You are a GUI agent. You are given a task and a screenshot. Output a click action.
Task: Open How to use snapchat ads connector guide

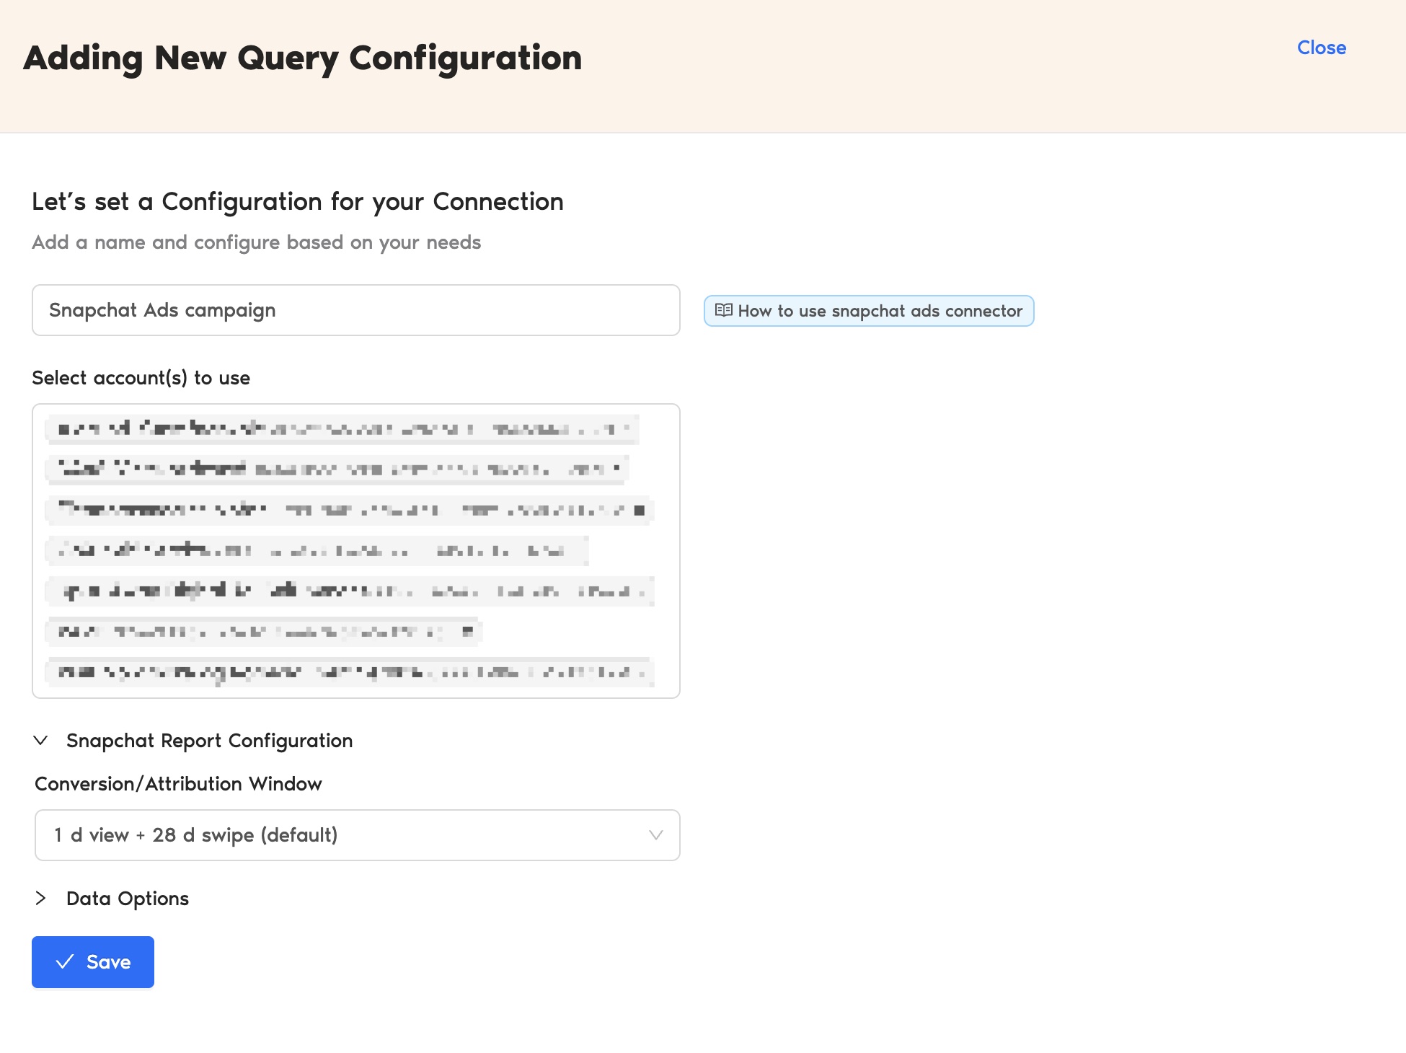[x=869, y=311]
